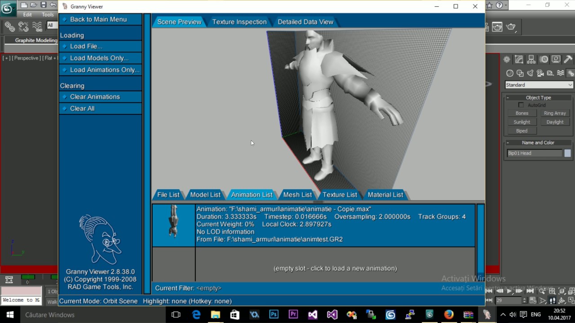Open the Animation List tab
This screenshot has width=575, height=323.
pyautogui.click(x=252, y=195)
